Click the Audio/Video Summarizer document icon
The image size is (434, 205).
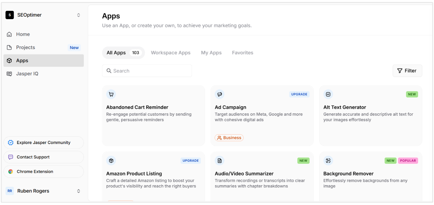coord(220,161)
